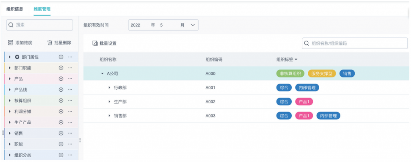411x162 pixels.
Task: Expand the 生产产品 dimension
Action: 10,122
